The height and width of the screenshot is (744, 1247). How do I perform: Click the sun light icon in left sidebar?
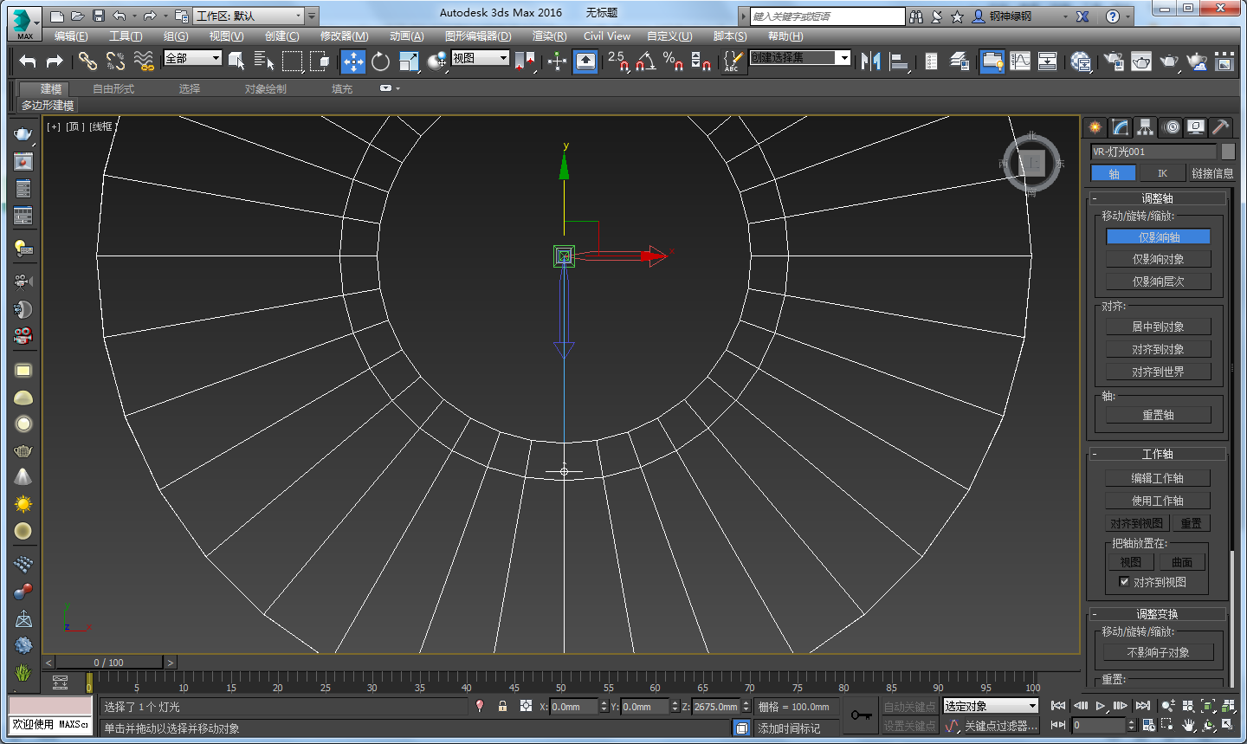pyautogui.click(x=23, y=504)
